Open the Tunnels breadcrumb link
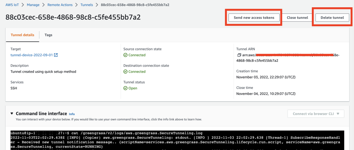354x150 pixels. (87, 5)
